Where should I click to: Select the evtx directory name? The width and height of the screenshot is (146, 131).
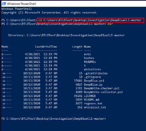[87, 54]
